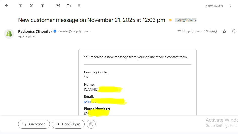
Task: Click the Εισερχόμενα inbox label
Action: (x=184, y=20)
